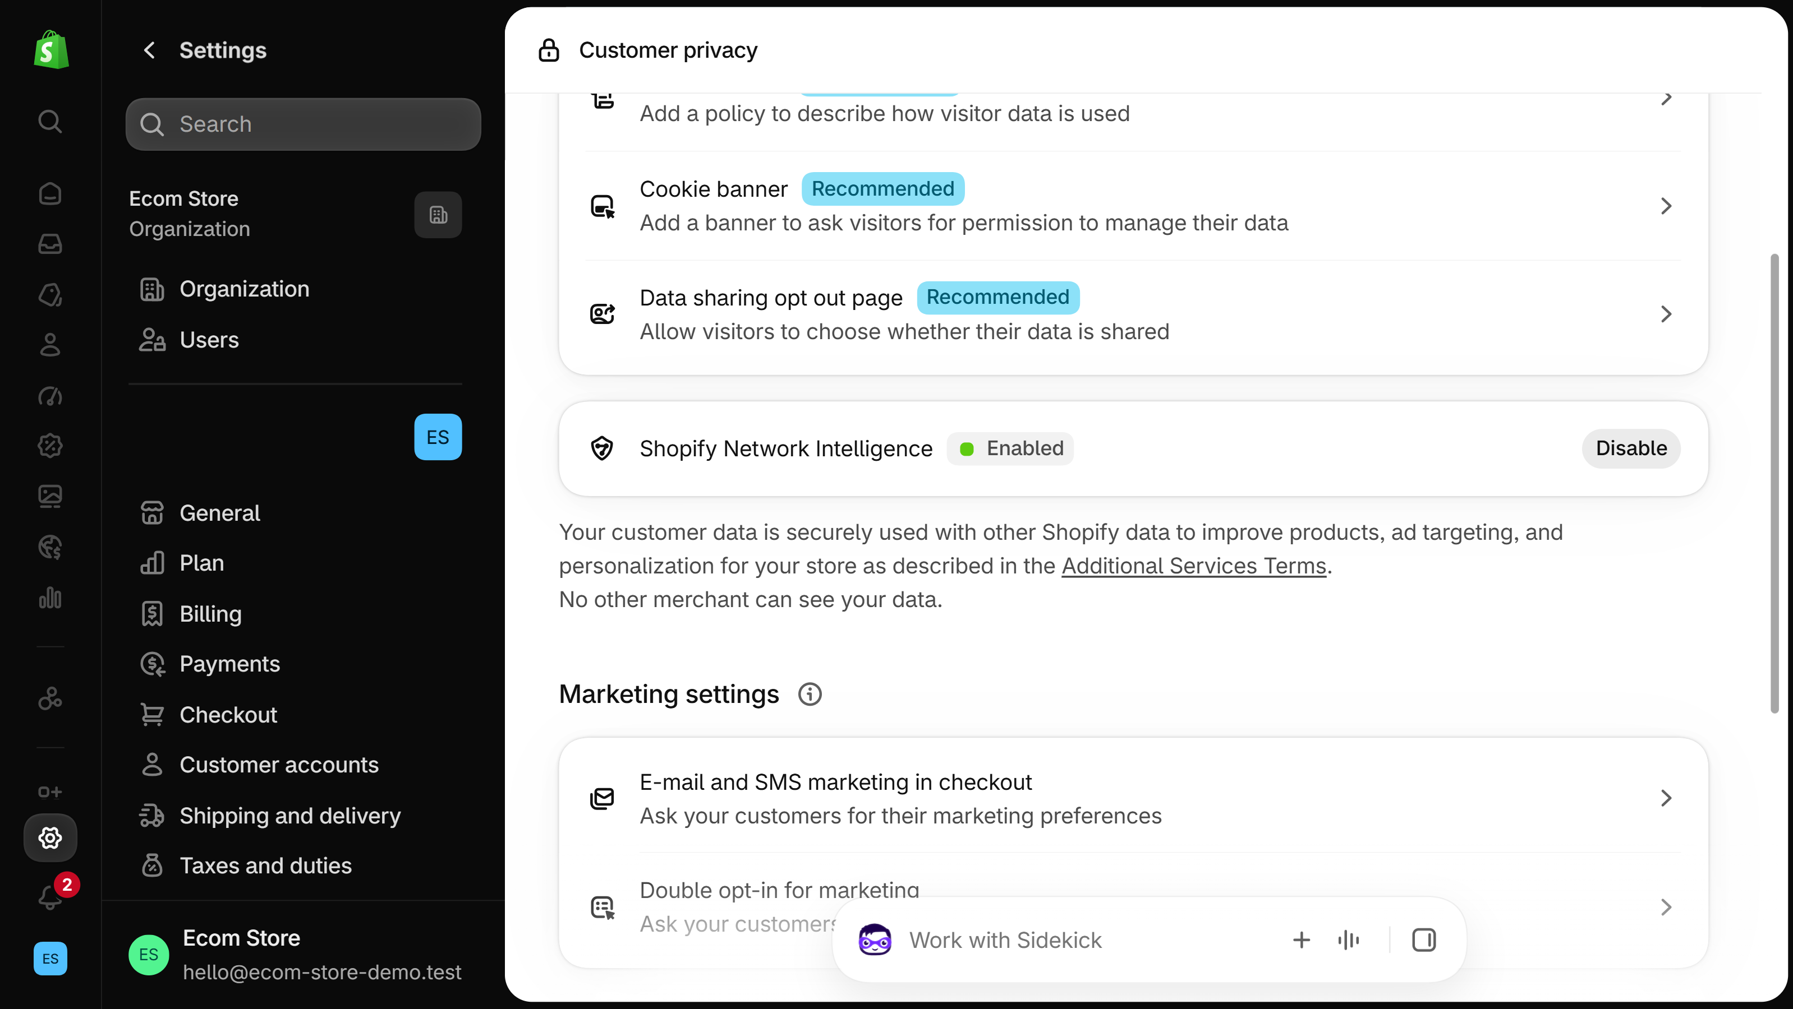Go back from Settings with arrow

click(x=149, y=50)
